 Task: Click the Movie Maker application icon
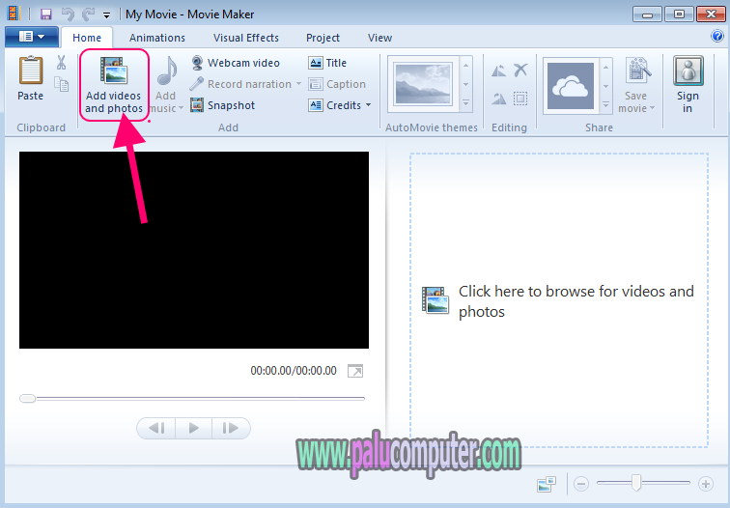click(14, 14)
